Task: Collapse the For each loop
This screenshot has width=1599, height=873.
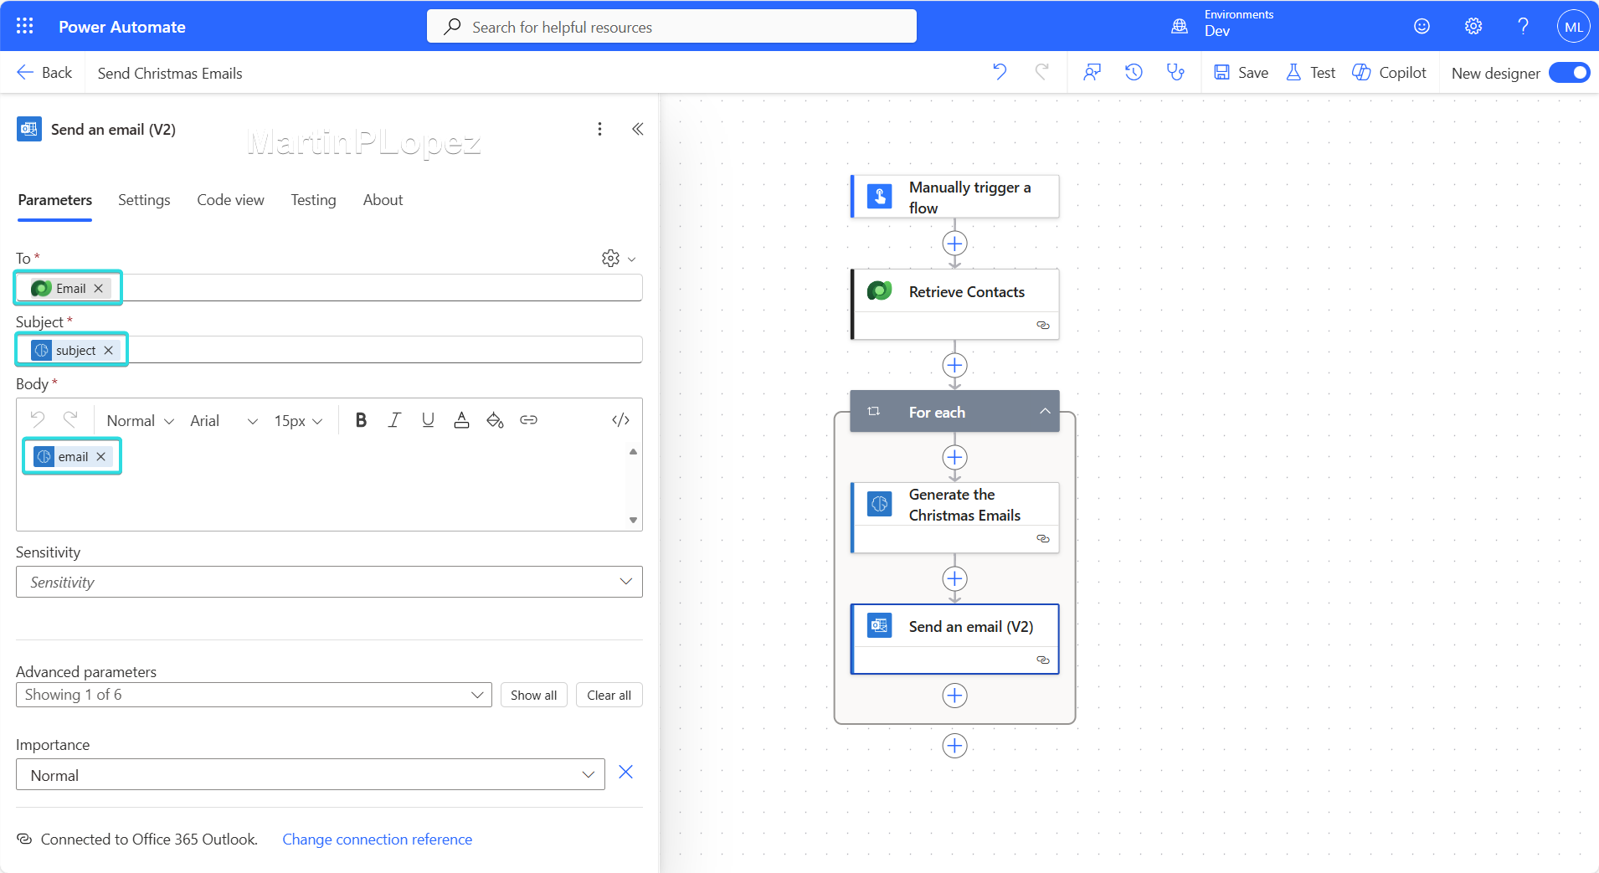Action: tap(1045, 412)
